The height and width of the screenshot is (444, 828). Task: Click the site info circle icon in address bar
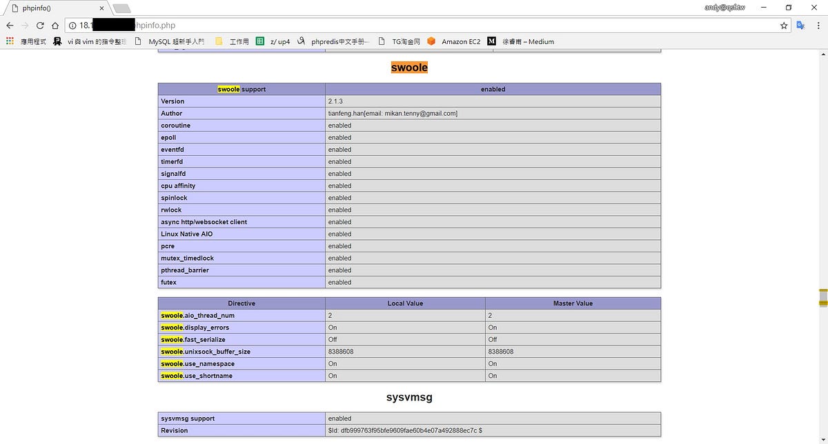pyautogui.click(x=72, y=24)
